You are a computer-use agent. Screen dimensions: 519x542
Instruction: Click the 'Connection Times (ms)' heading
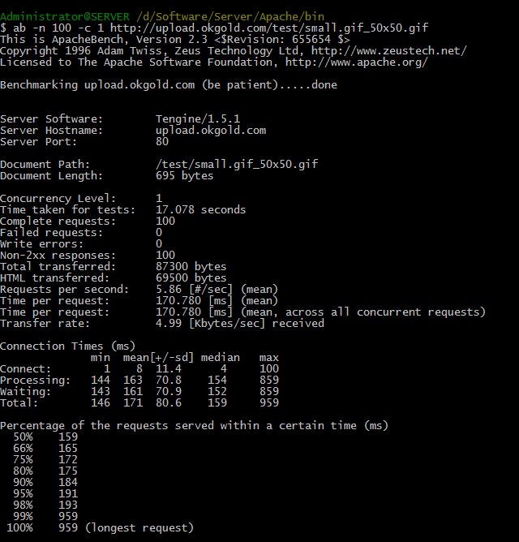pos(67,346)
